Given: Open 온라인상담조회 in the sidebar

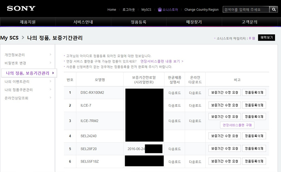Looking at the screenshot, I should [x=27, y=98].
